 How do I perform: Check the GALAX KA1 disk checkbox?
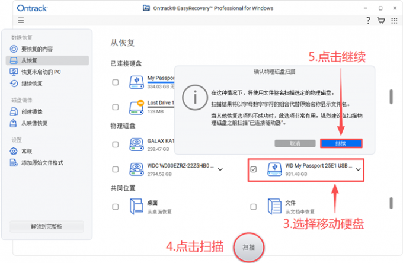point(116,145)
